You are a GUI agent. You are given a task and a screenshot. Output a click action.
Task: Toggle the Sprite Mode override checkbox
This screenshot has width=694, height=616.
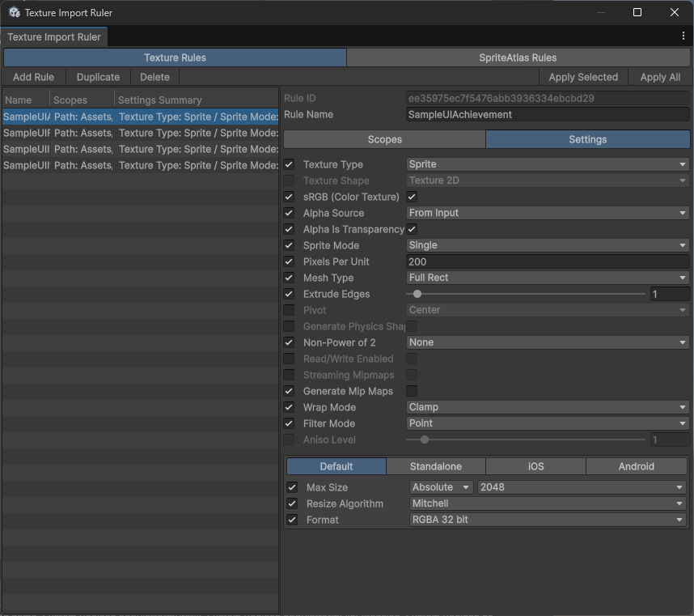coord(289,245)
